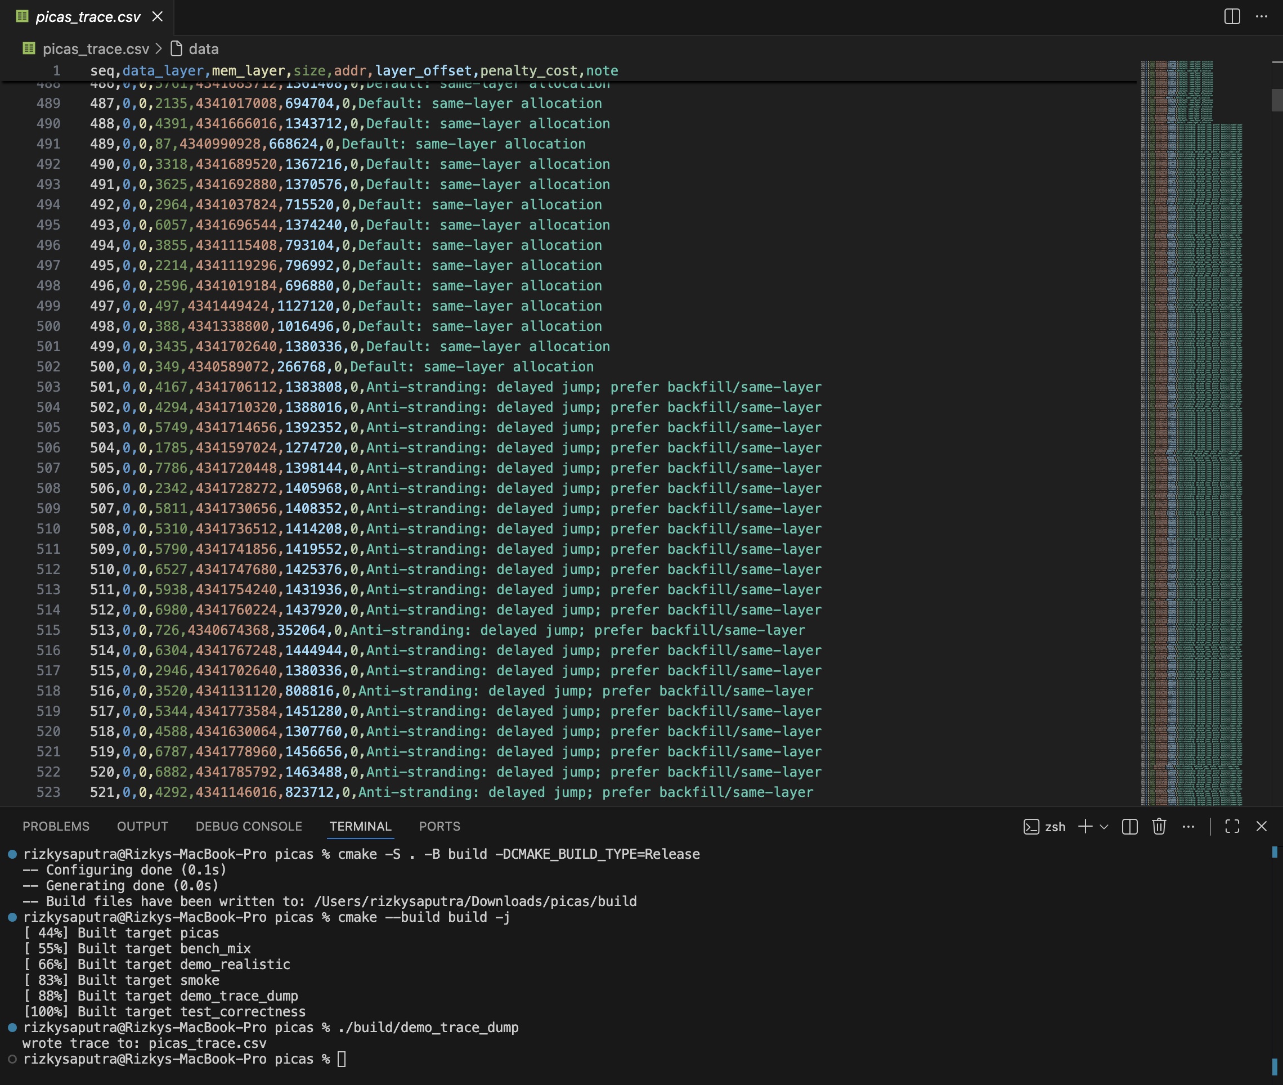Click the split editor right icon

pos(1232,17)
